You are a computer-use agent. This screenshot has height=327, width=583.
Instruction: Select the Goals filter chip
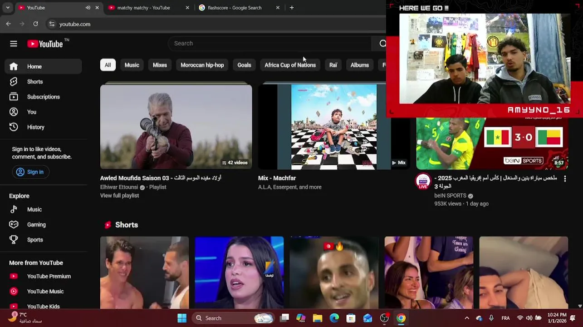coord(244,65)
